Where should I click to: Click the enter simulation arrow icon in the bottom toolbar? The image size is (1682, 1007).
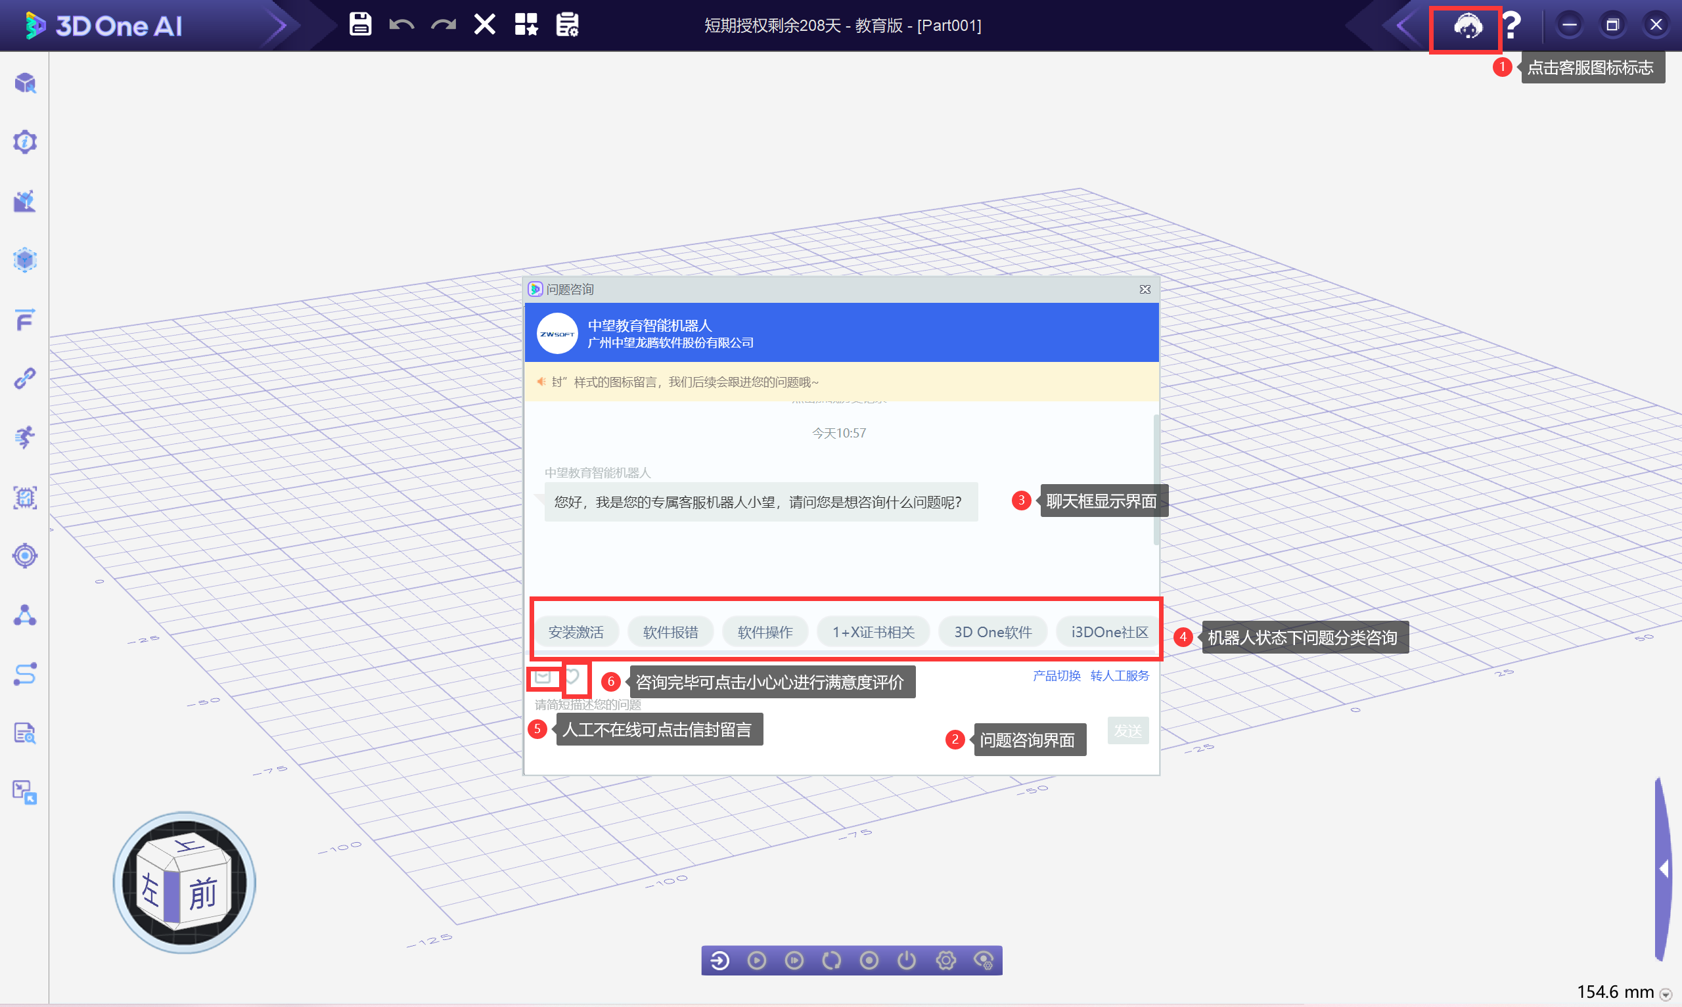click(x=719, y=960)
